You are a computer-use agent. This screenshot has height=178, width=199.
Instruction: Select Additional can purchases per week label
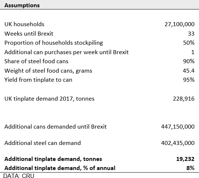point(67,52)
